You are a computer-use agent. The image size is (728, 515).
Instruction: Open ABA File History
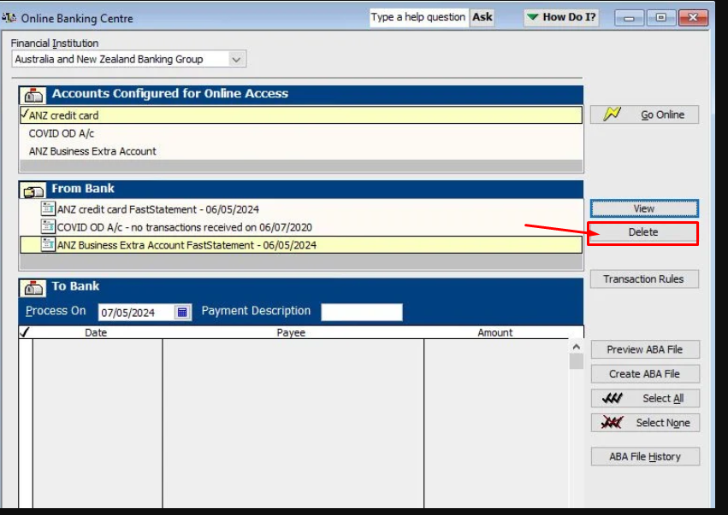point(645,457)
